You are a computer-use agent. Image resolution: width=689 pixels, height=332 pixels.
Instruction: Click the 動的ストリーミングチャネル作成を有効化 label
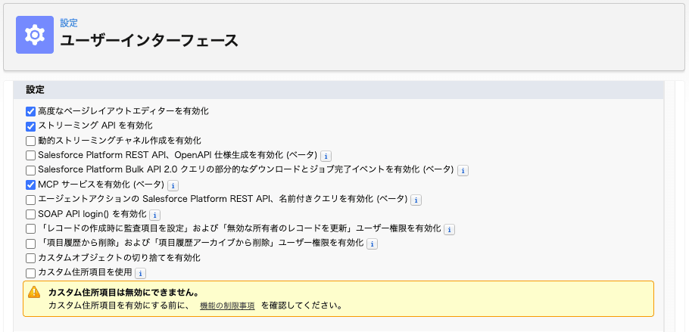tap(120, 141)
